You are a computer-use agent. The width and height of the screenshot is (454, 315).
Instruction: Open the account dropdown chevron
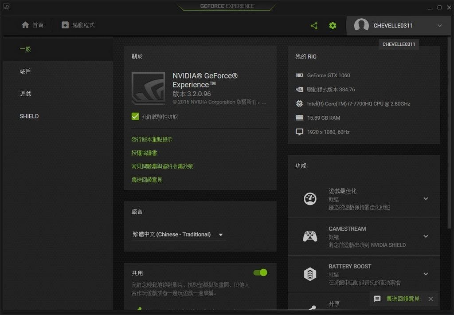click(440, 25)
